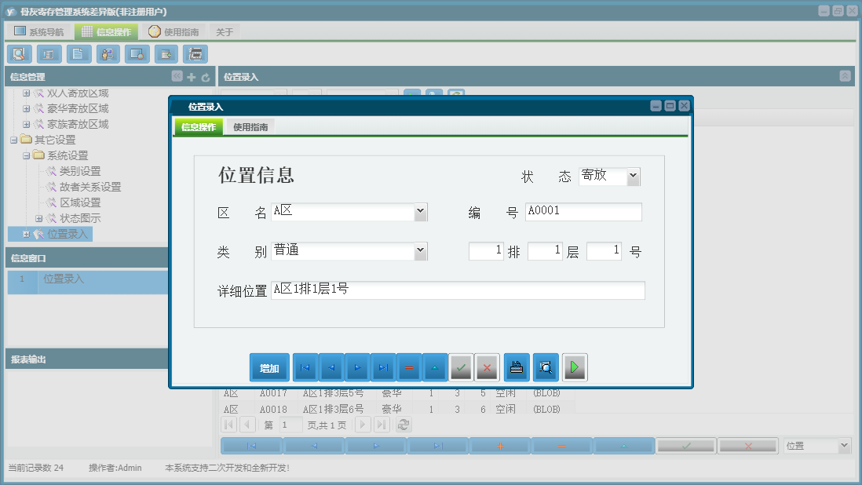This screenshot has height=485, width=862.
Task: Open the 区名 dropdown showing A区
Action: pyautogui.click(x=421, y=211)
